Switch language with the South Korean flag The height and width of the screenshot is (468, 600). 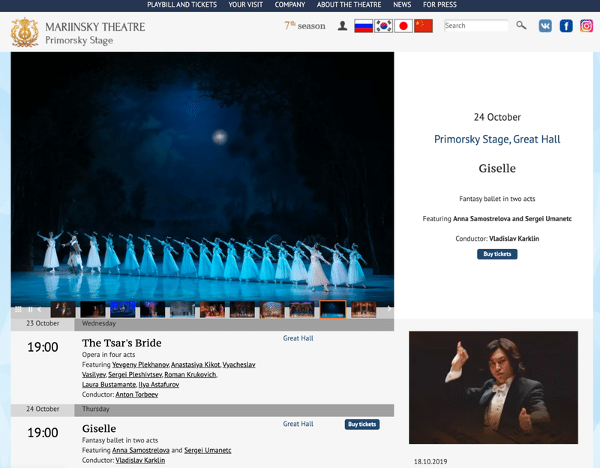pos(383,26)
